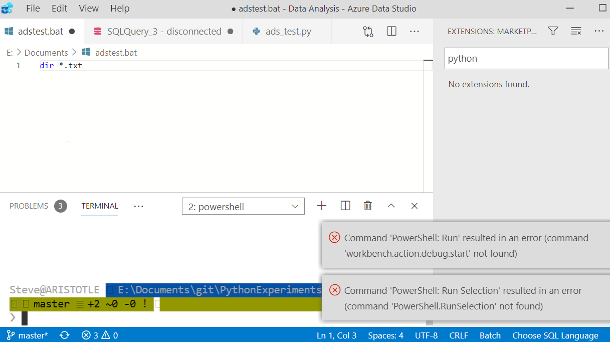Click the Open Changes compare icon

point(368,31)
